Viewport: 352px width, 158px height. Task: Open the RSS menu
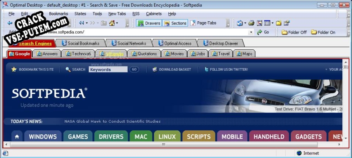136,14
